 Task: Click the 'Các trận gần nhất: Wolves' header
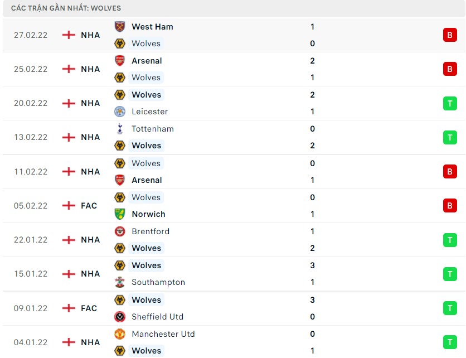coord(66,8)
